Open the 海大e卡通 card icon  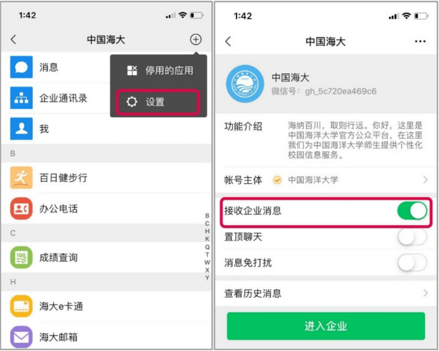[21, 306]
